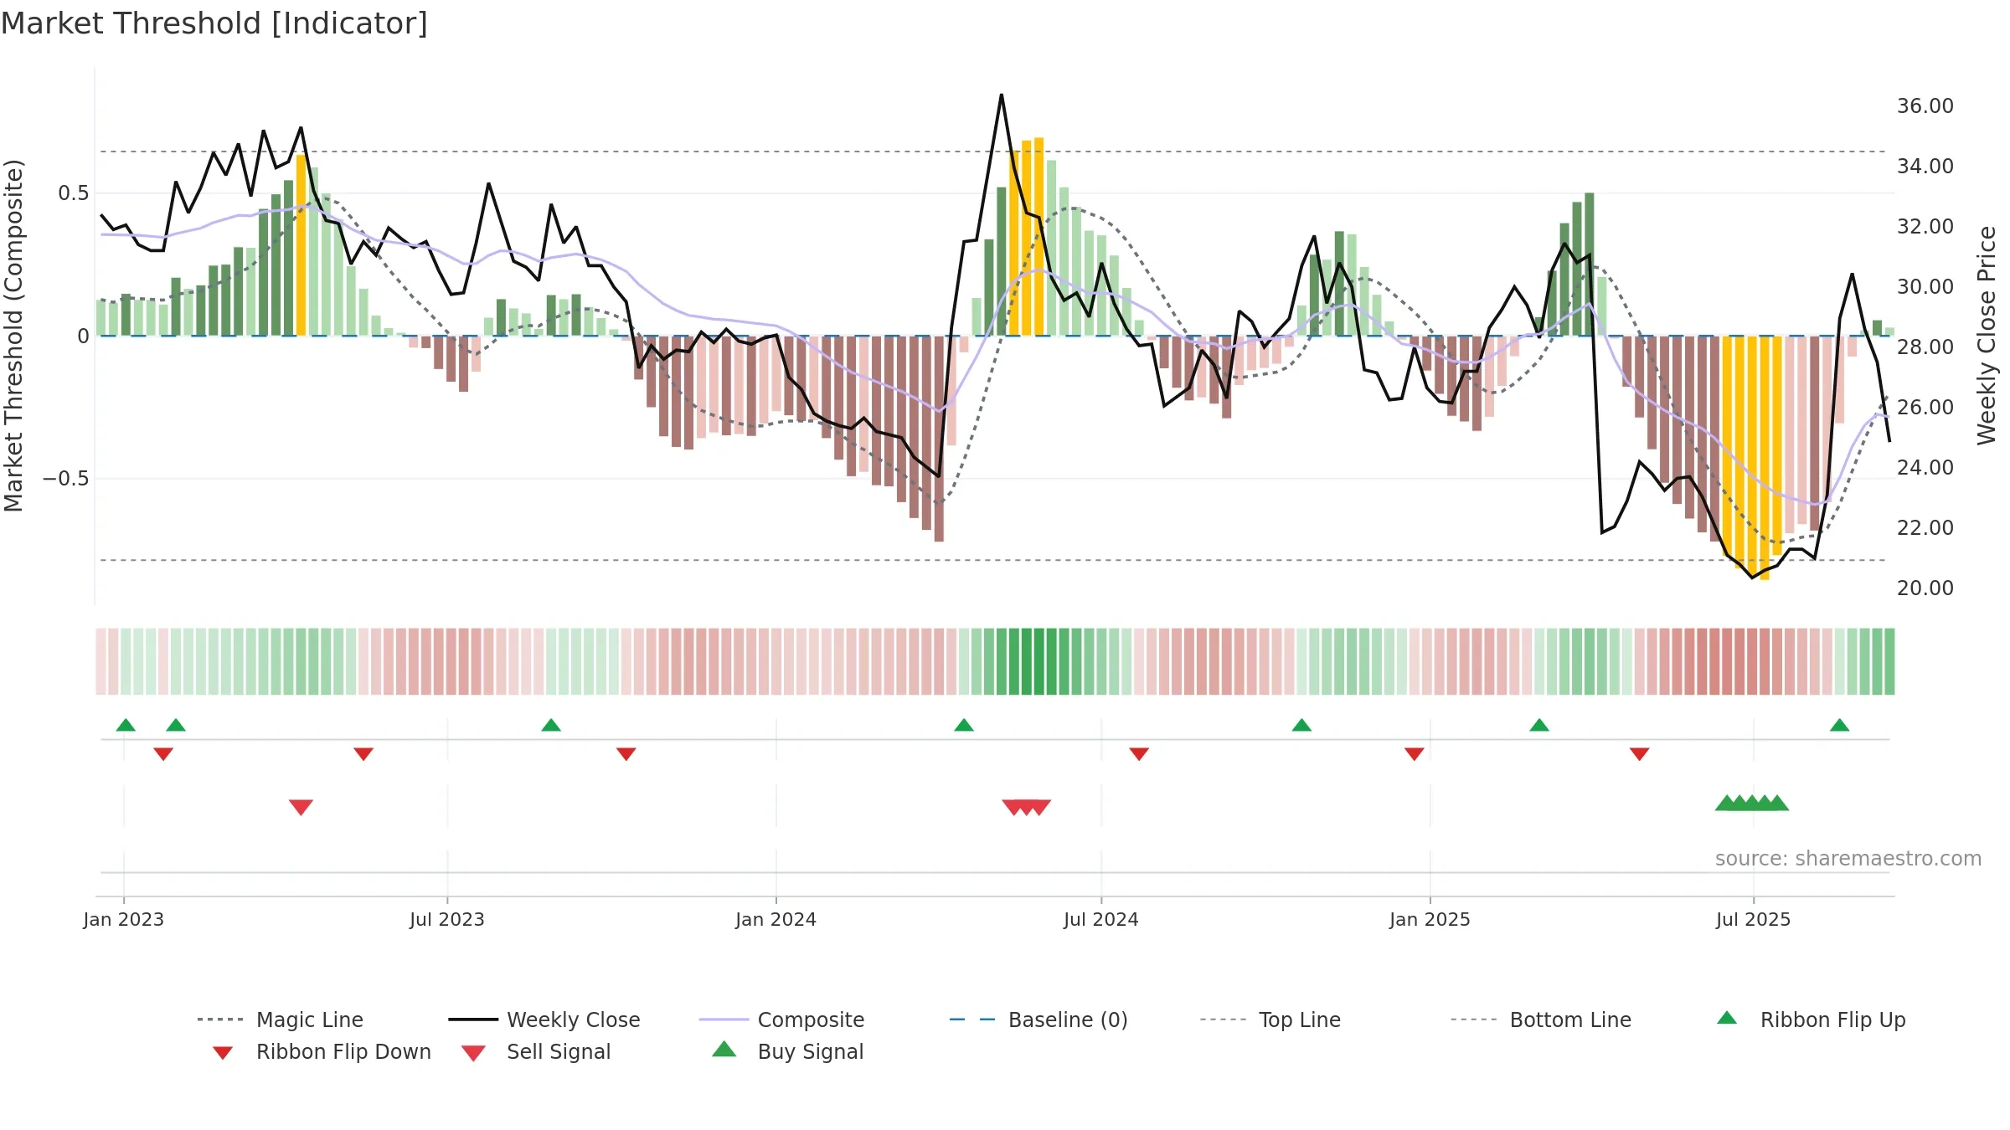Click the 36.00 price axis label

(1925, 106)
